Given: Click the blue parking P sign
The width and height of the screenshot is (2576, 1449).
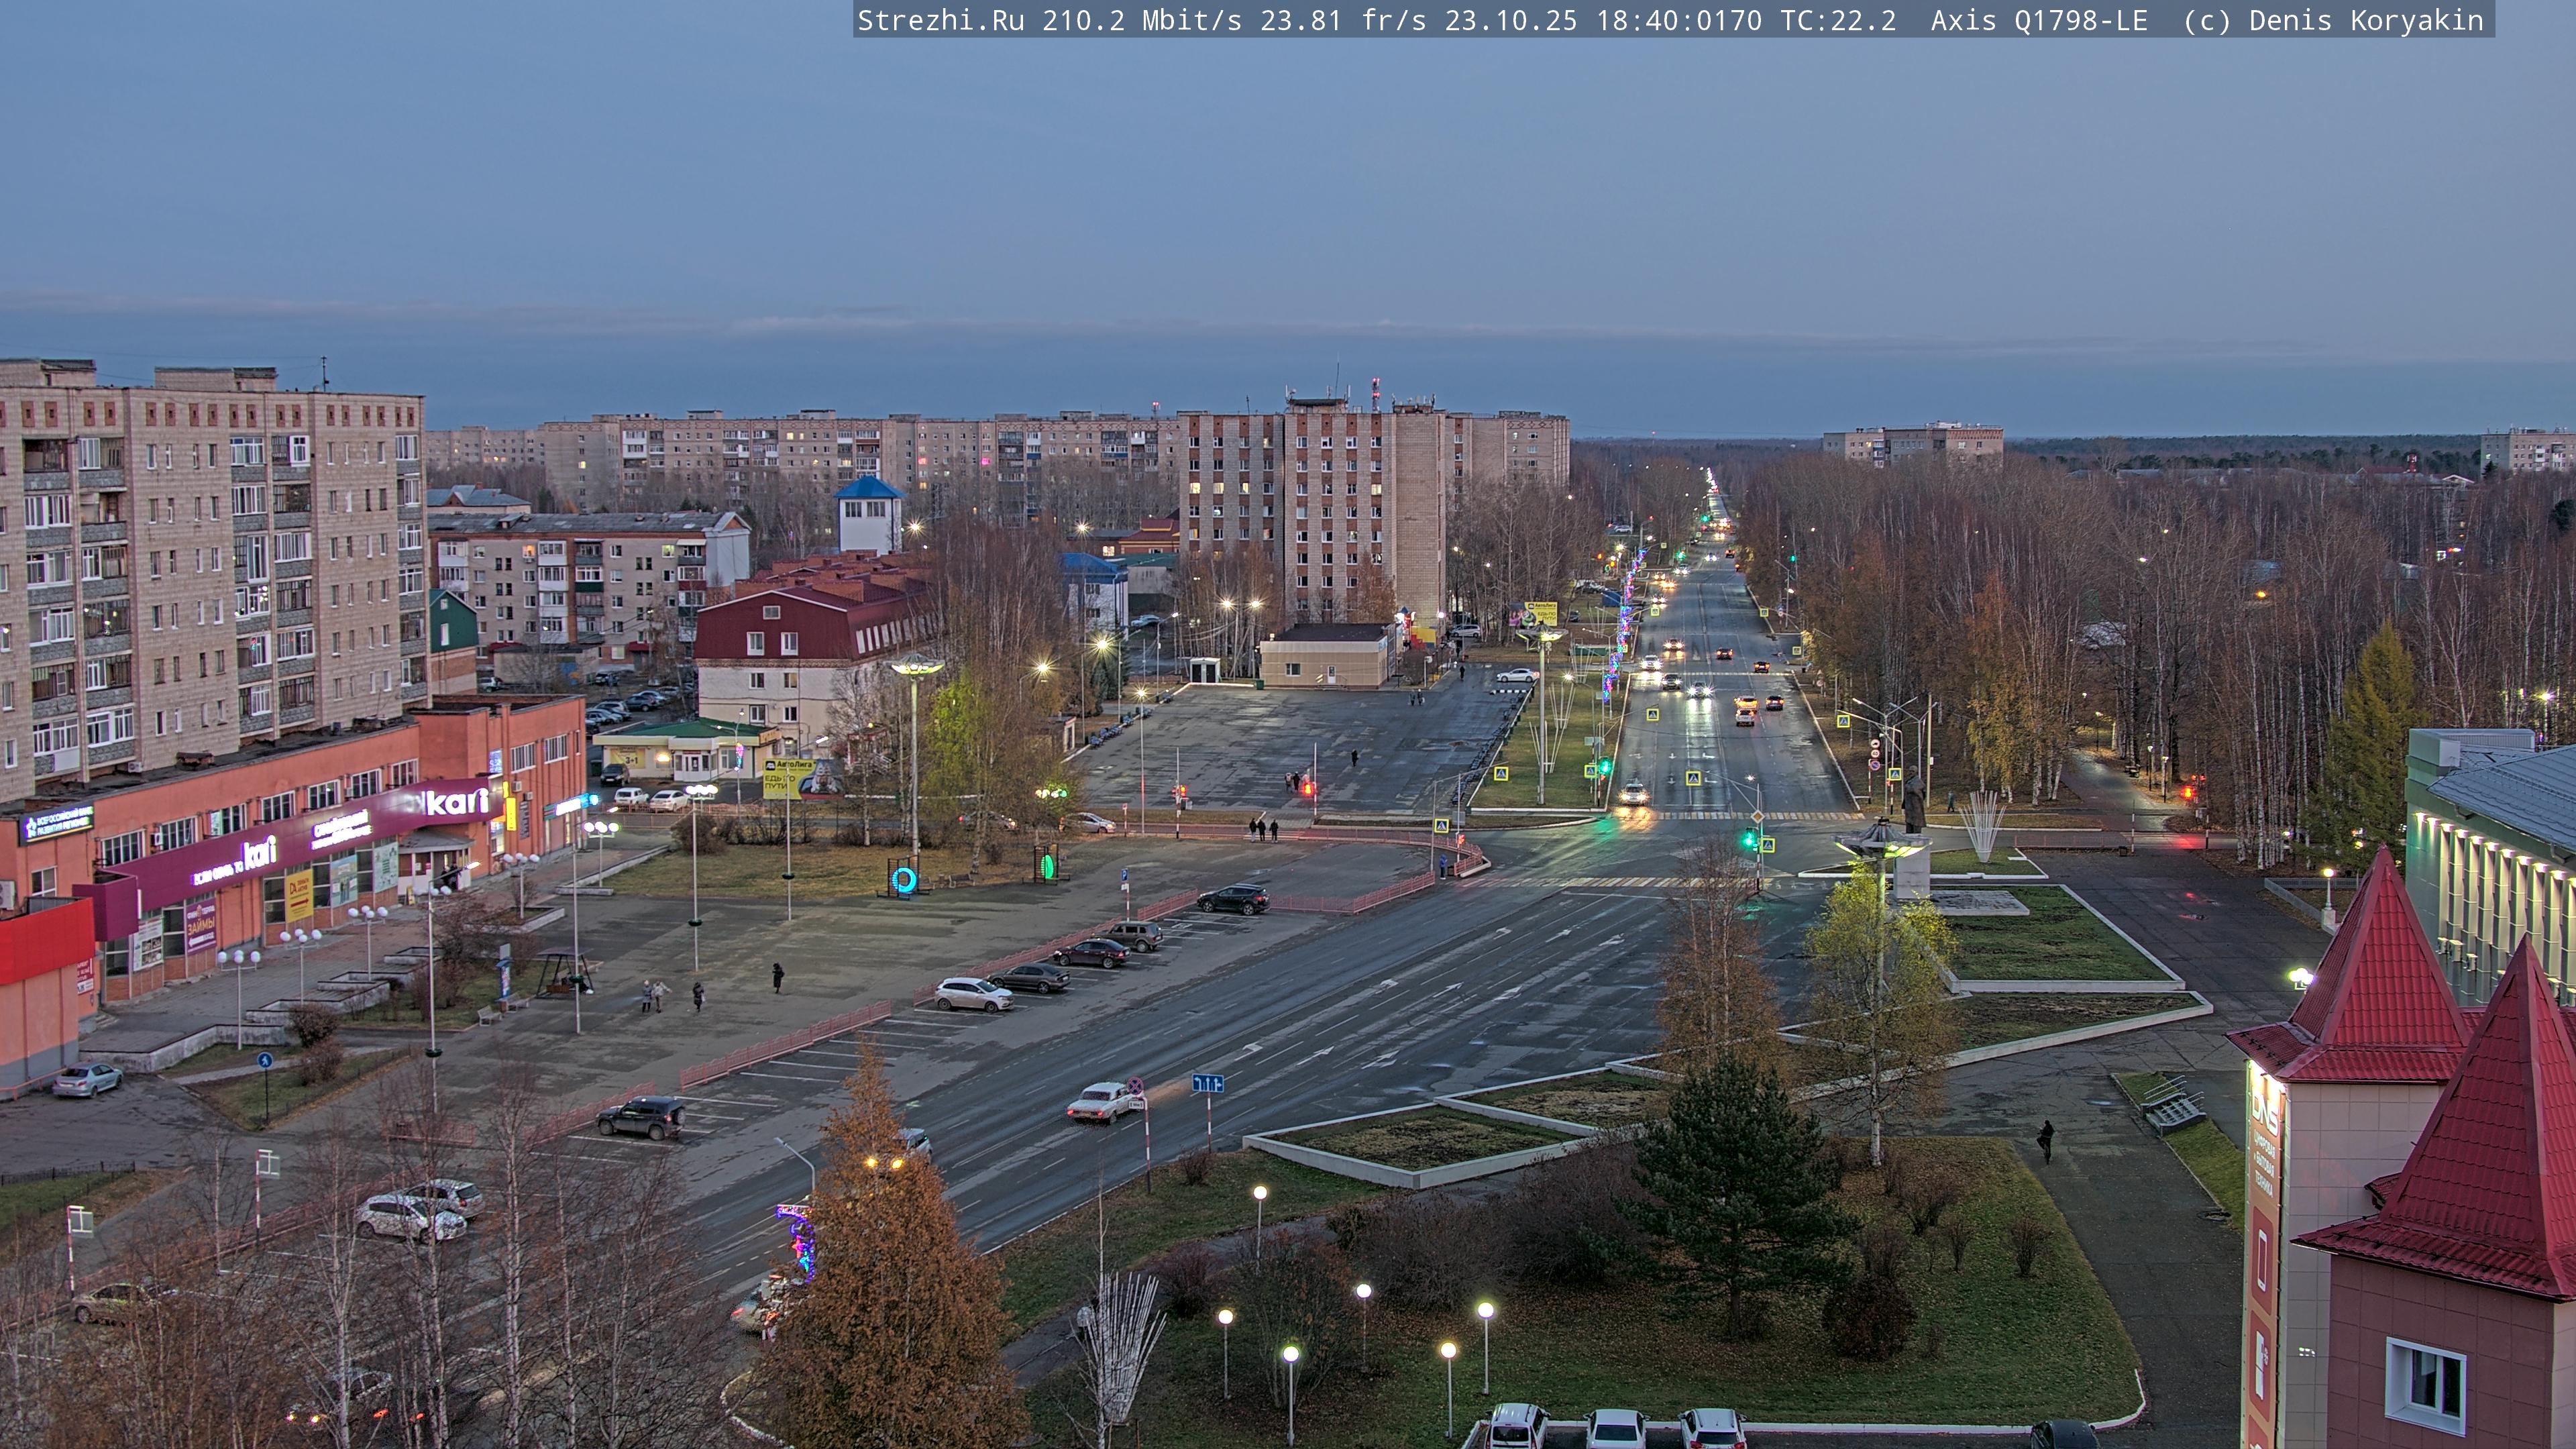Looking at the screenshot, I should (1125, 874).
